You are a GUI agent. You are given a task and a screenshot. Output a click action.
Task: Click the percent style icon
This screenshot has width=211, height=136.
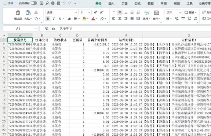tap(177, 19)
